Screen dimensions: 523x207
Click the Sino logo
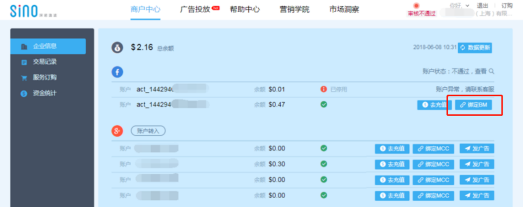33,11
